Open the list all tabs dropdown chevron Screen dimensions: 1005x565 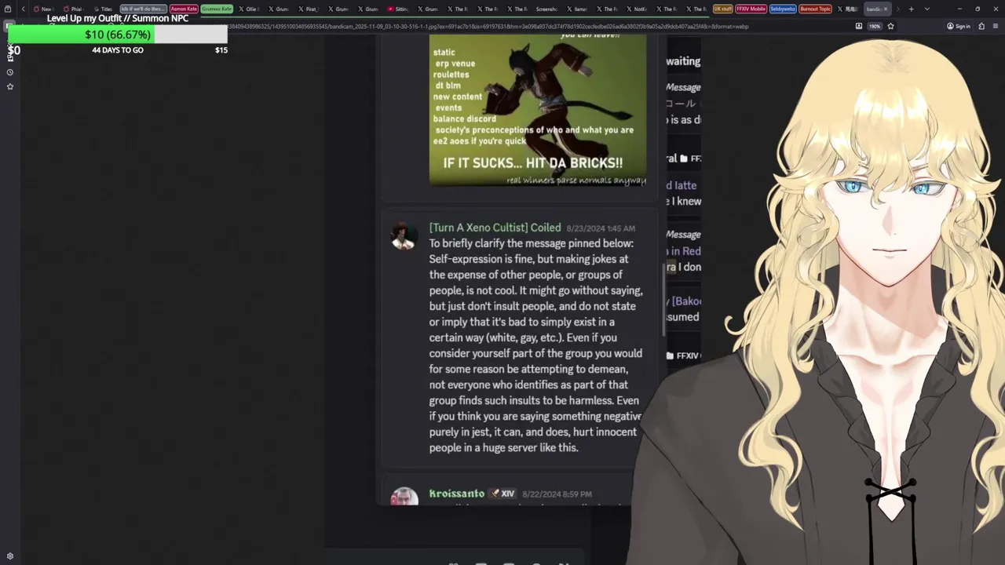point(927,9)
